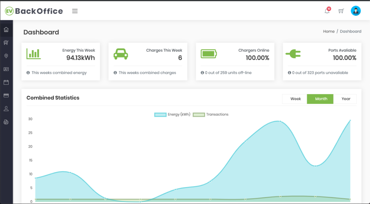Toggle the hamburger menu to collapse sidebar
This screenshot has height=204, width=370.
[75, 11]
